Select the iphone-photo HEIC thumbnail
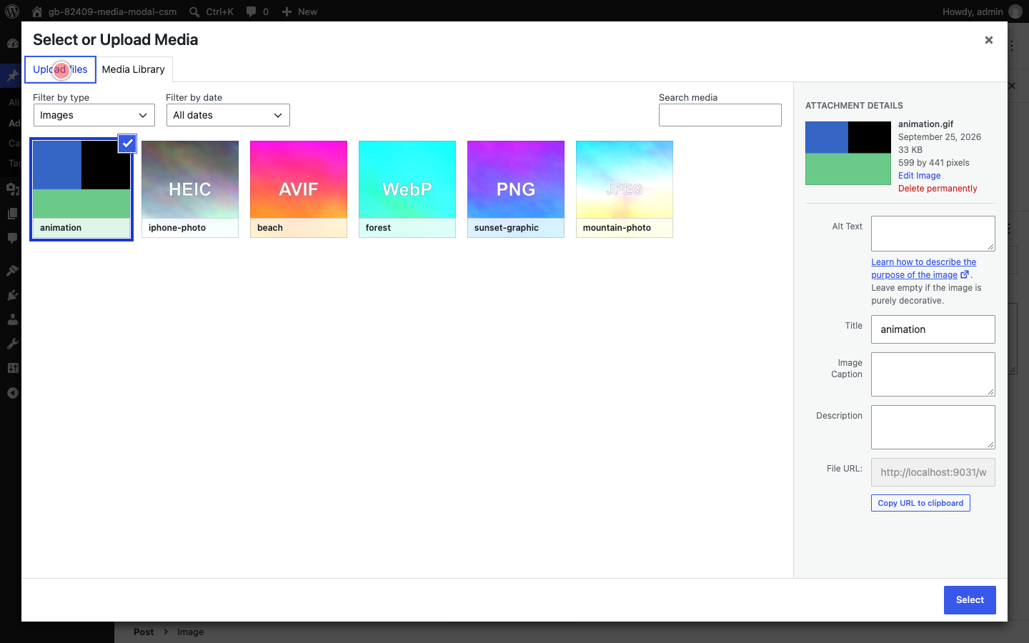1029x643 pixels. (190, 189)
